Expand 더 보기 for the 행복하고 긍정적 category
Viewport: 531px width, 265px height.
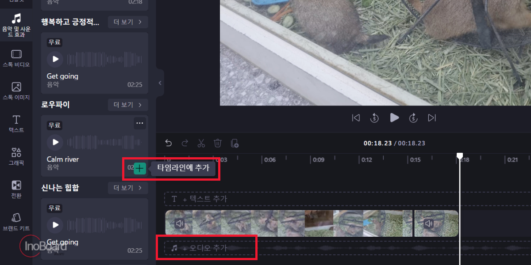128,22
